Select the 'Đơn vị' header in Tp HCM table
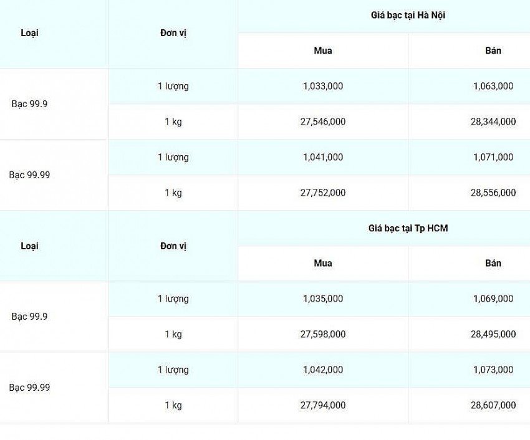Screen dimensions: 530x440 pos(173,246)
